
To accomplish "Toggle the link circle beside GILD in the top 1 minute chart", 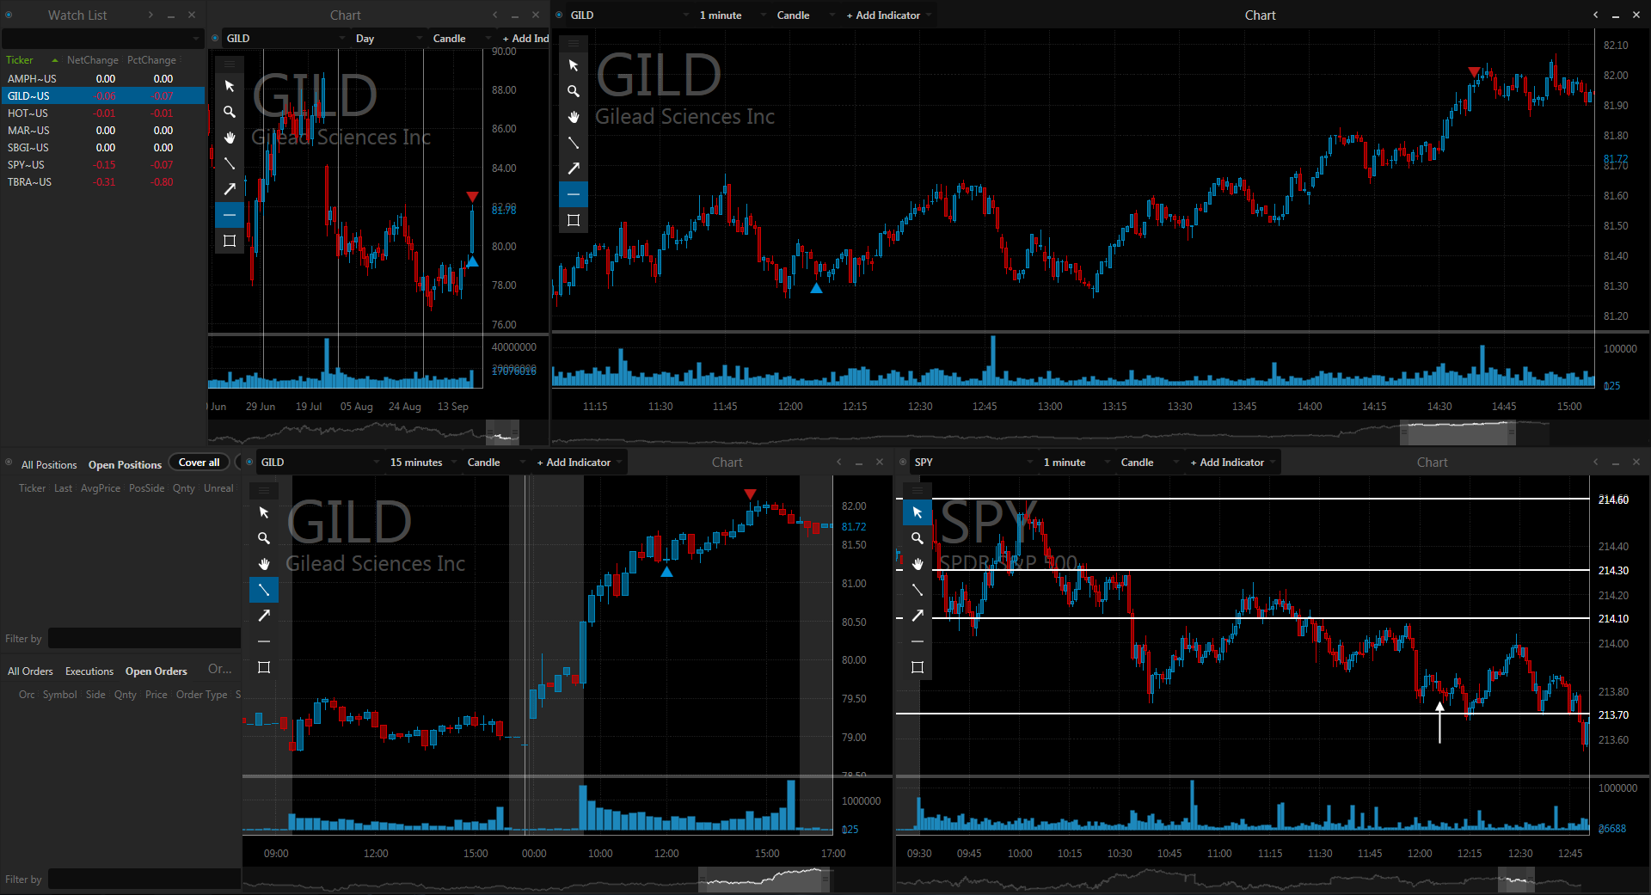I will (559, 15).
